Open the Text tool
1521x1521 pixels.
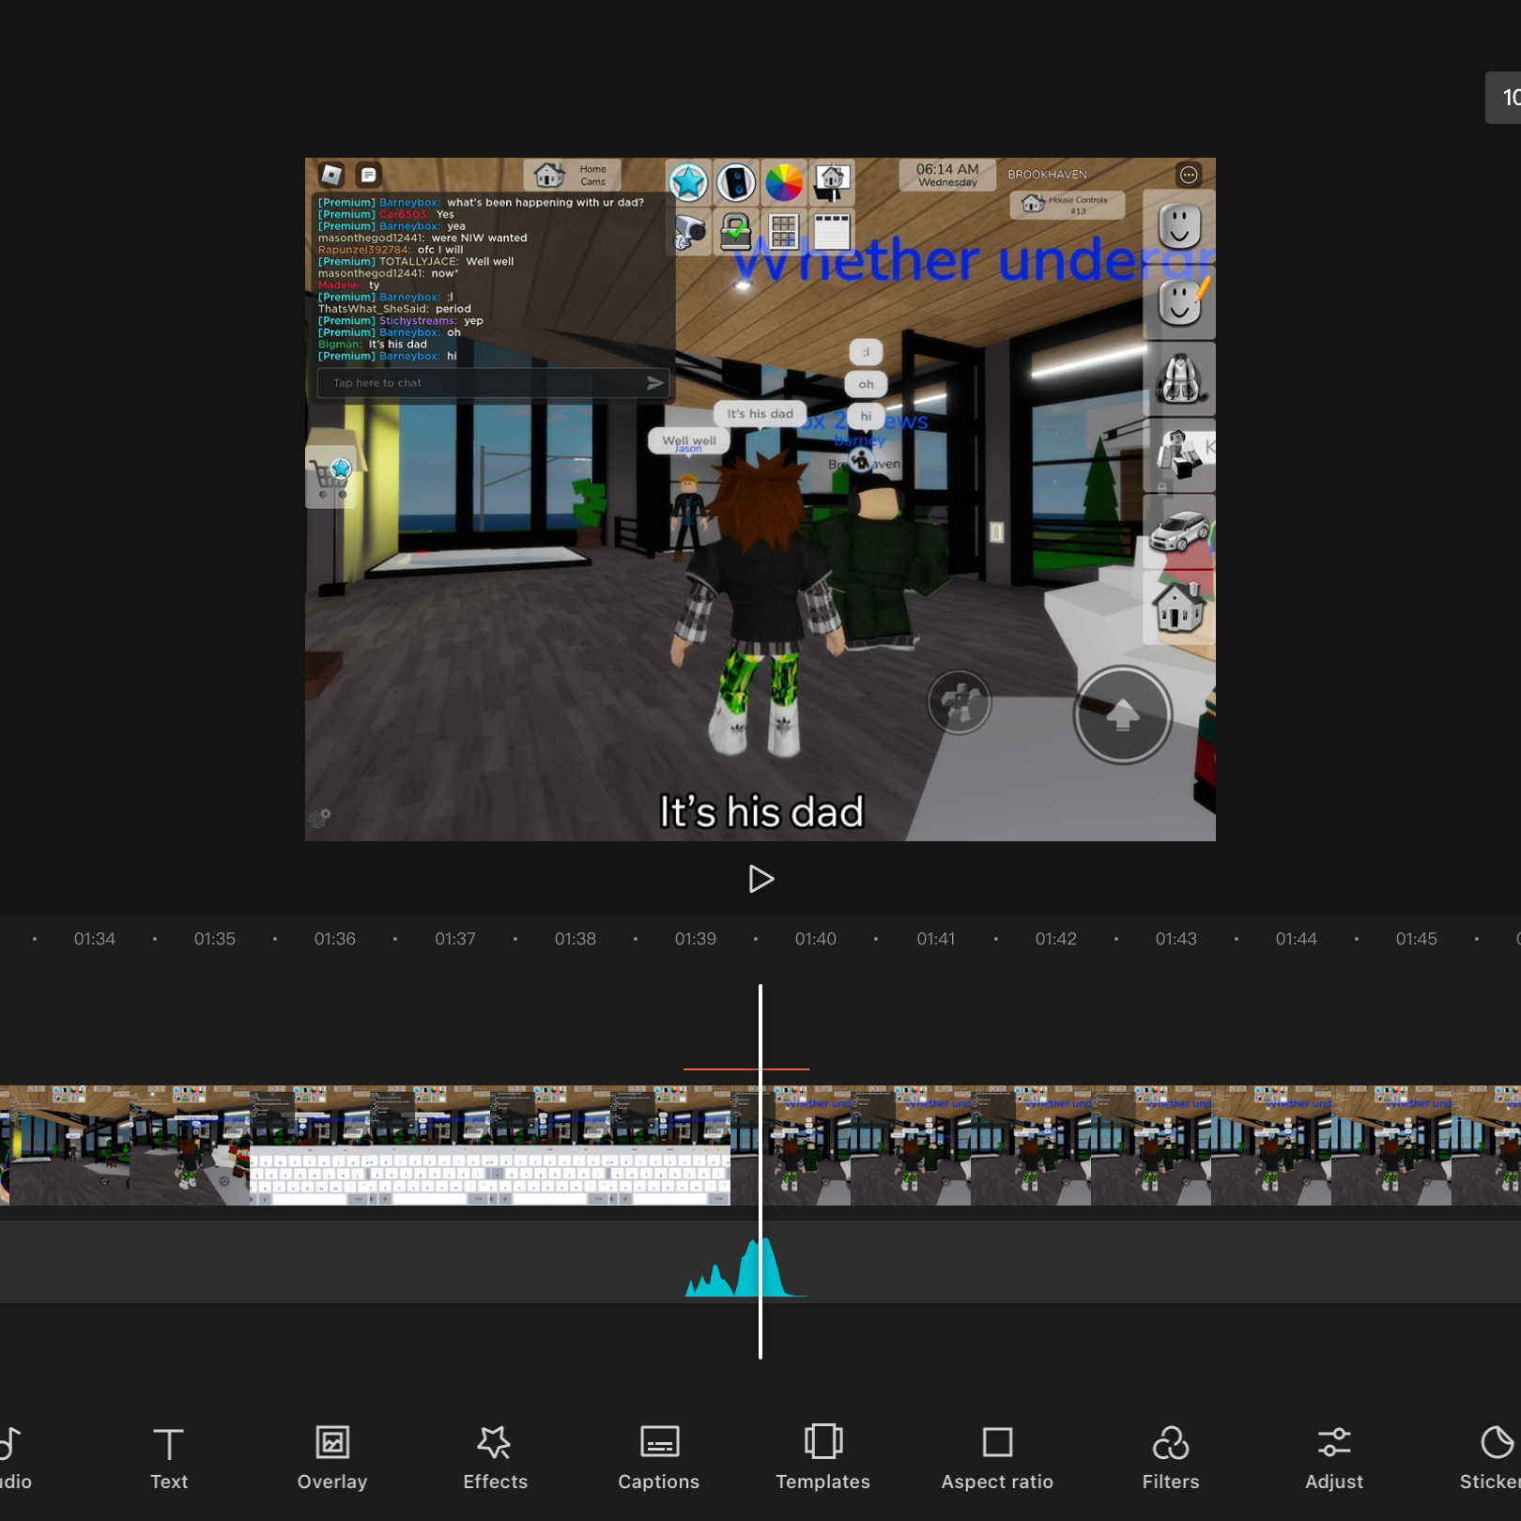click(169, 1458)
